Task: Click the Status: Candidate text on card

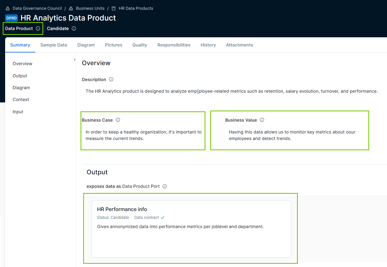Action: pyautogui.click(x=113, y=218)
